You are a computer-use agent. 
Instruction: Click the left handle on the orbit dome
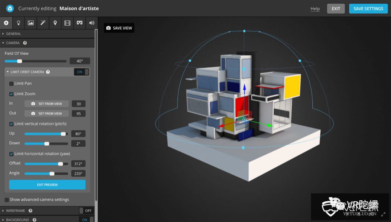click(x=190, y=60)
